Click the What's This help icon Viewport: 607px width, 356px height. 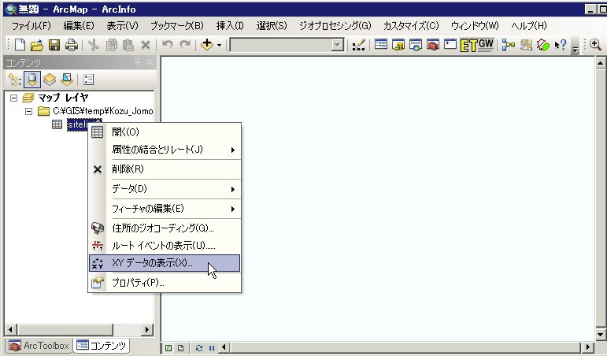[561, 45]
